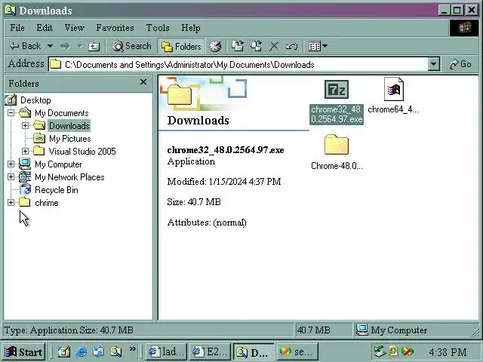Click the Windows logo throbber icon
Viewport: 483px width, 362px height.
click(464, 28)
